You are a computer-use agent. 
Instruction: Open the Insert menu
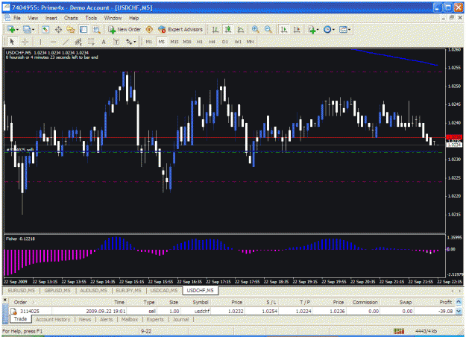[51, 18]
